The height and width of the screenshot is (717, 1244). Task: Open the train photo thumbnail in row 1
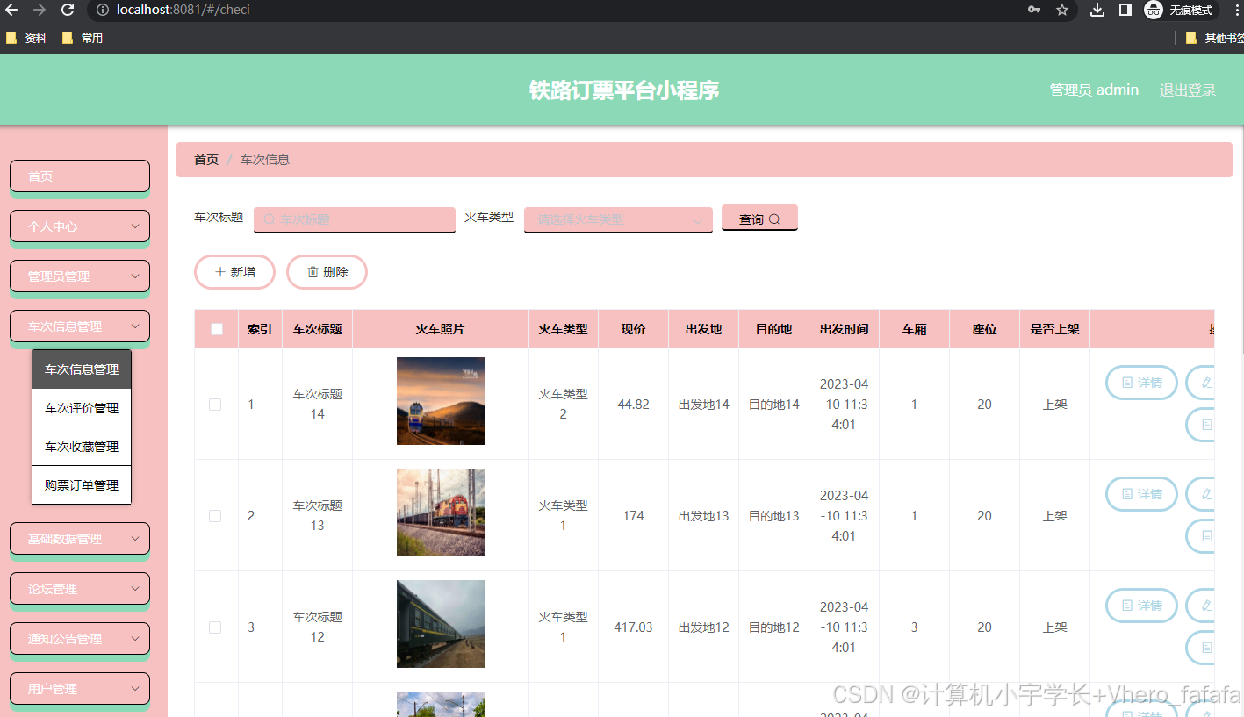click(441, 401)
